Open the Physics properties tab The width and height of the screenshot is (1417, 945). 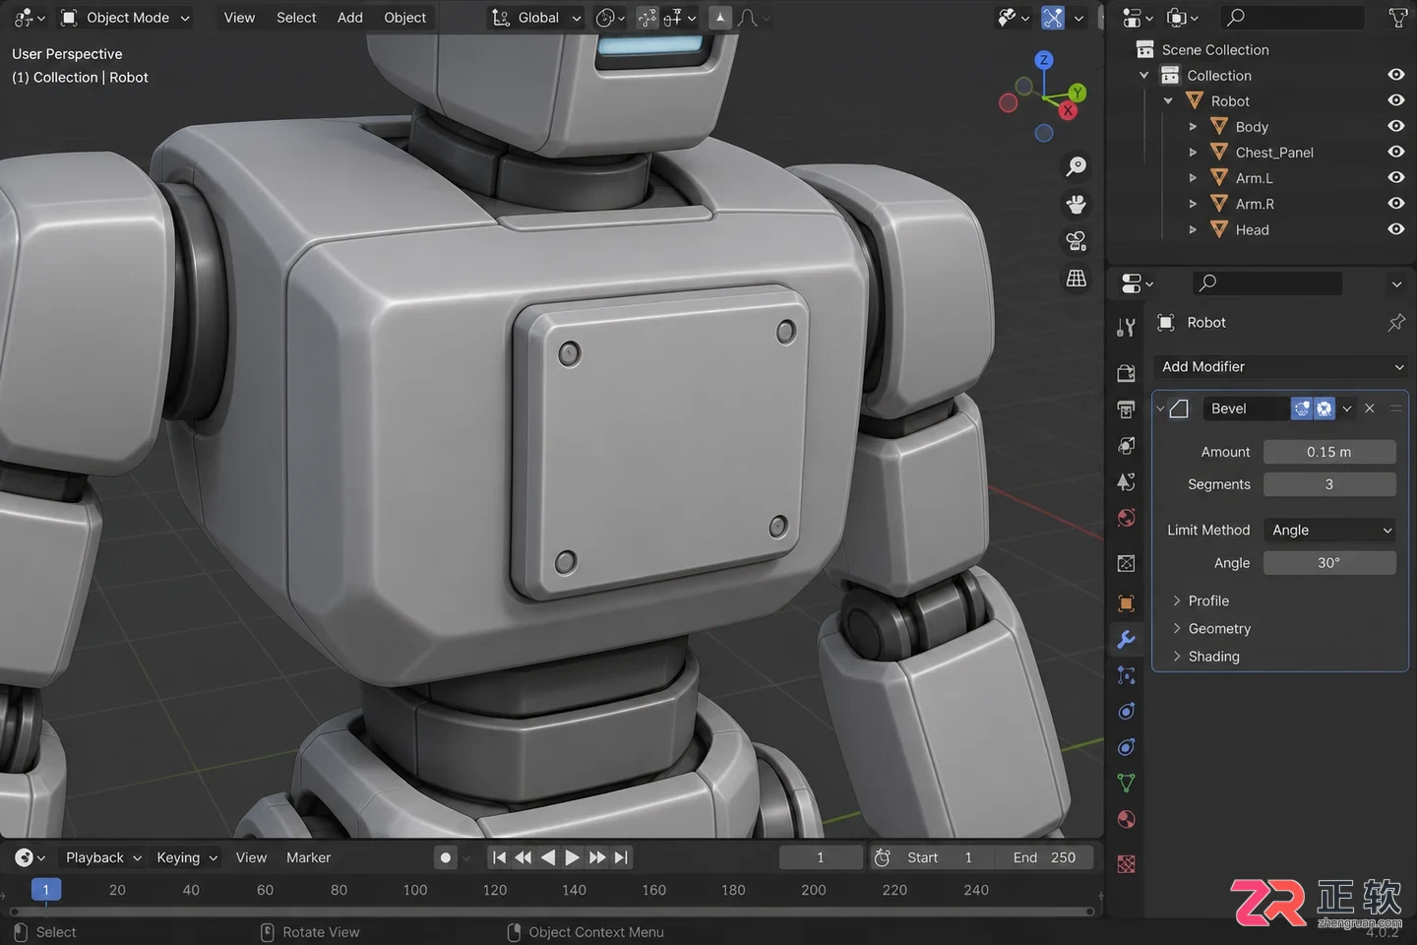[1127, 712]
